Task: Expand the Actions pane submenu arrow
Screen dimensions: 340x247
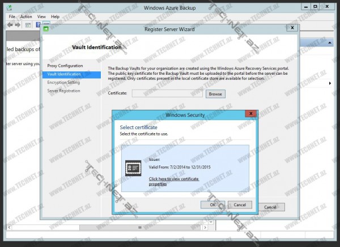Action: (330, 83)
